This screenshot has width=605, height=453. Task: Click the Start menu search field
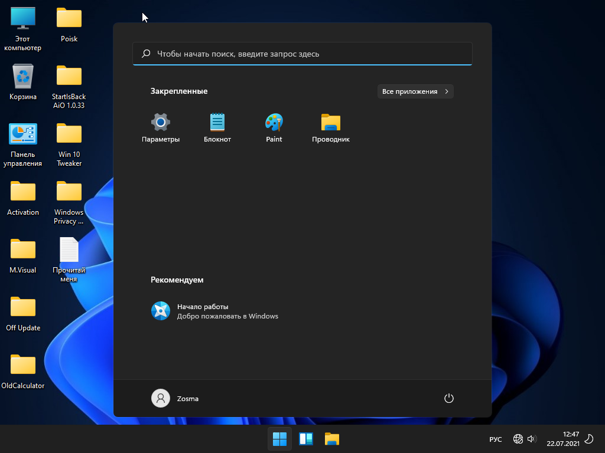[302, 54]
